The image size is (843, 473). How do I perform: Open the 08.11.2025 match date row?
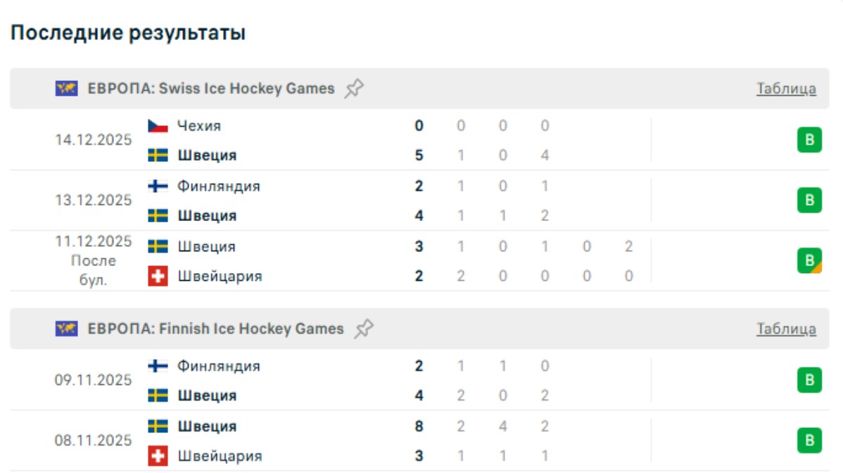94,441
